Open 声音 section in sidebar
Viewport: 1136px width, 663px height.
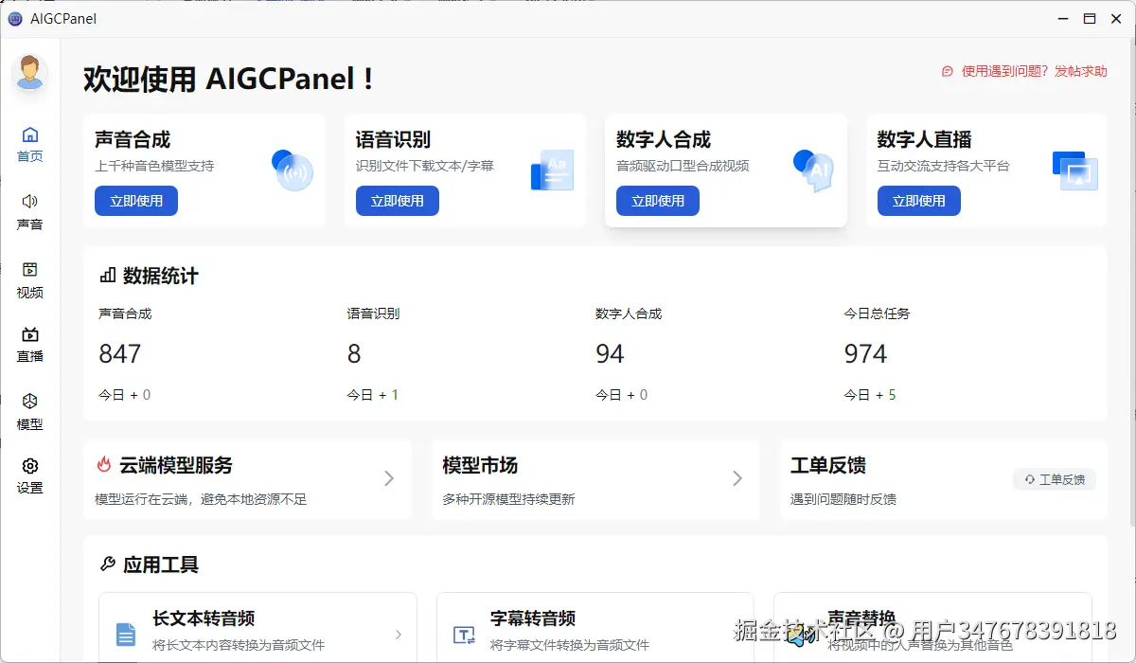30,212
